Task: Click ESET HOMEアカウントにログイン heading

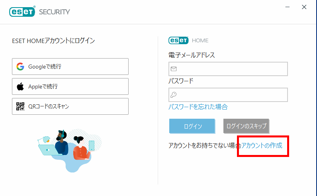Action: coord(53,41)
